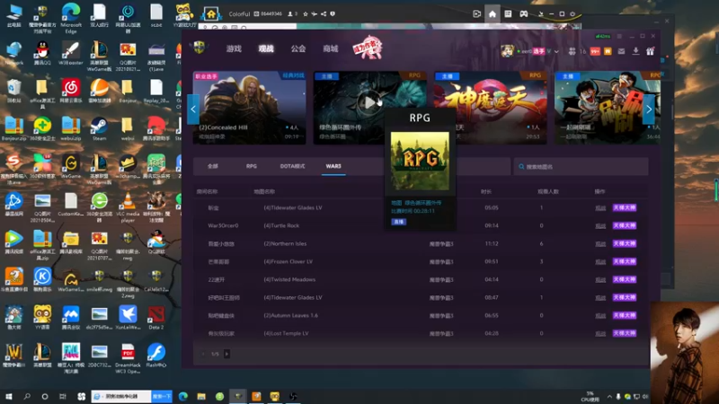Click the 直播 badge in the RPG tooltip
719x404 pixels.
pos(398,222)
